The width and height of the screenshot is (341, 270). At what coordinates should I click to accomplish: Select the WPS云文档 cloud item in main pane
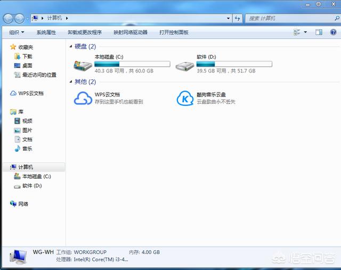pyautogui.click(x=83, y=98)
